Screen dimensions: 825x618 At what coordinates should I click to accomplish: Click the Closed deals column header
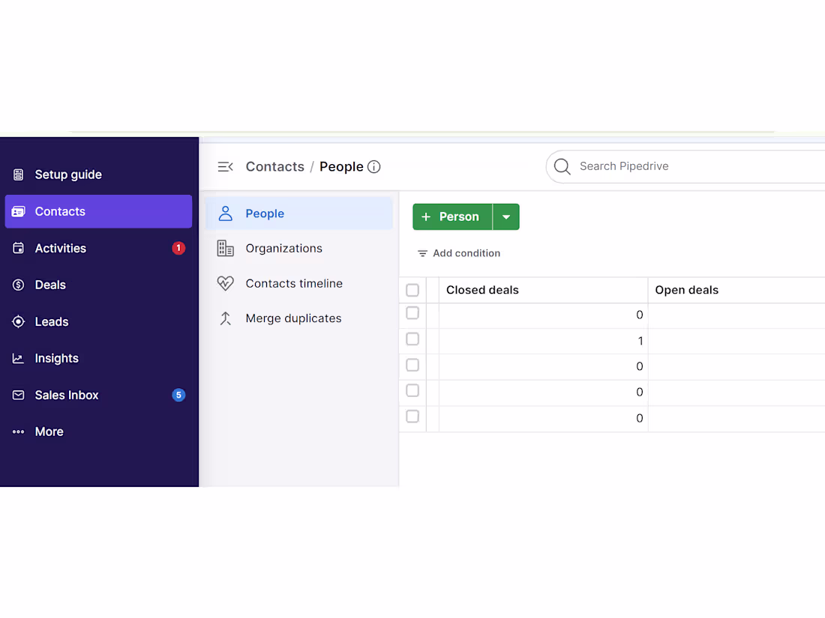[544, 290]
